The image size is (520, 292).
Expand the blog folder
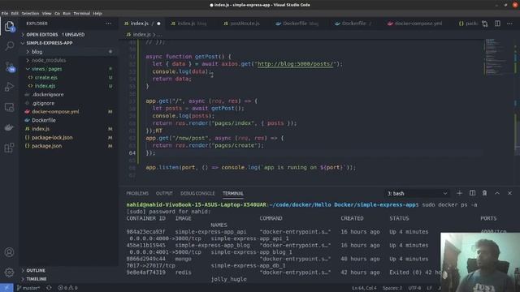37,52
